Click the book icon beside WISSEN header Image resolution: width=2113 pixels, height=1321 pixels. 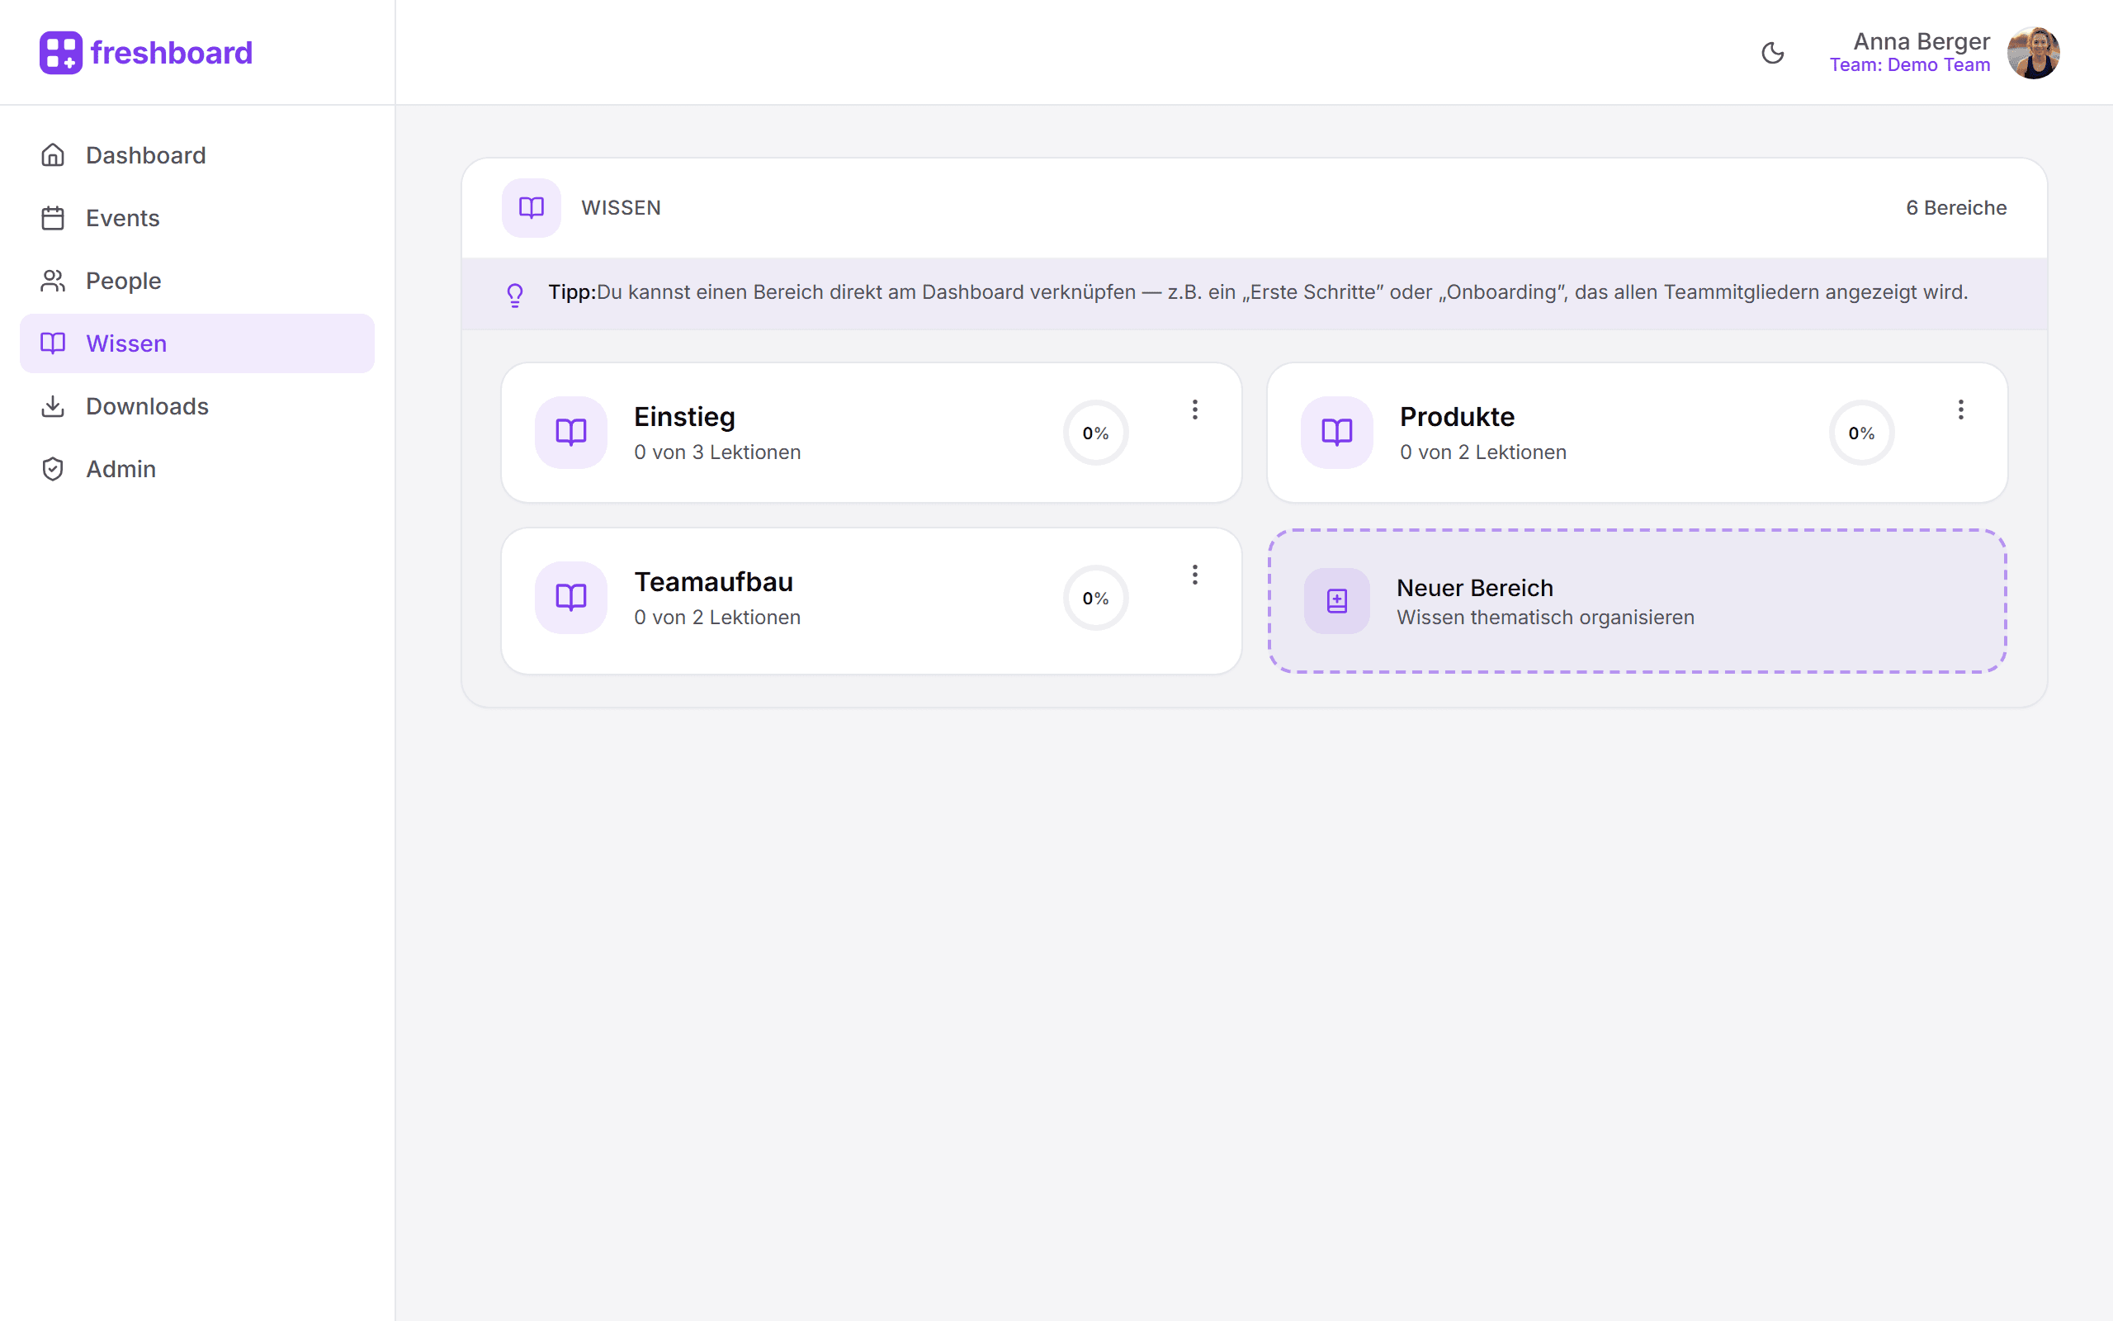tap(531, 208)
